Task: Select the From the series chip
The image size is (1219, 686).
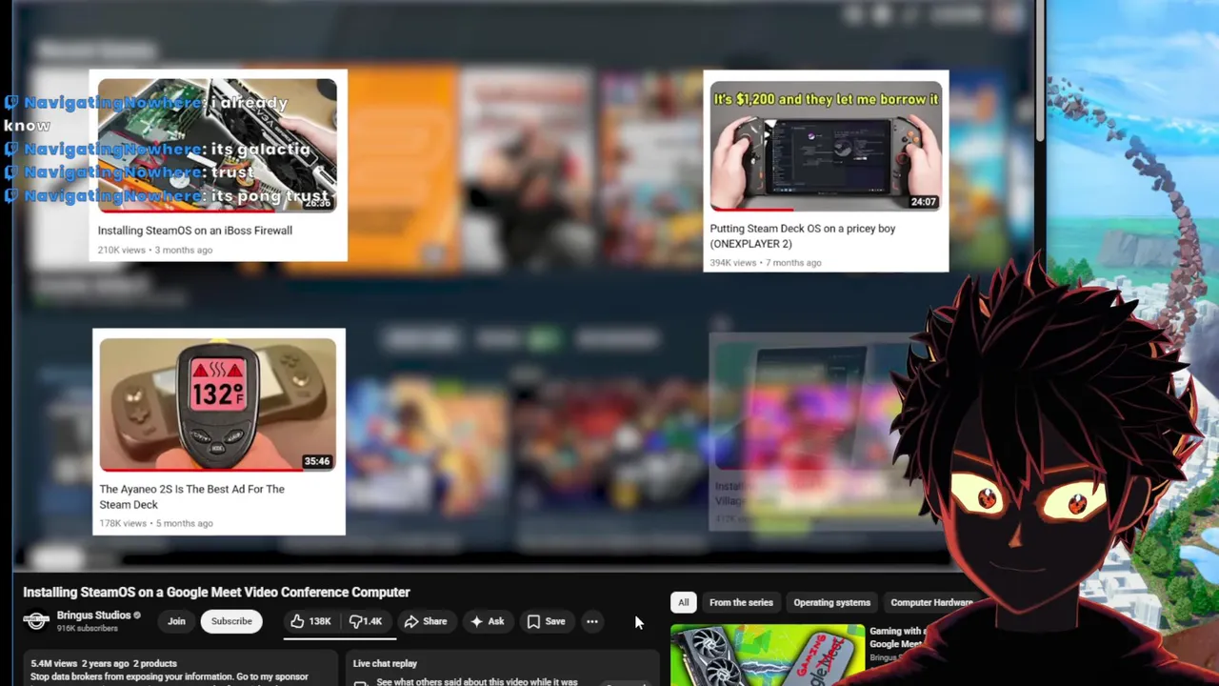Action: 741,602
